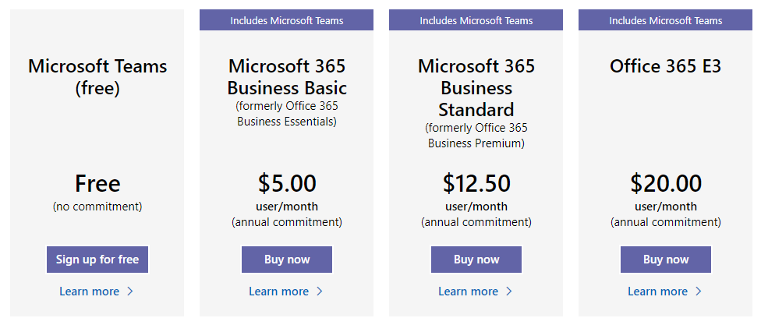This screenshot has width=761, height=325.
Task: Select the Microsoft 365 Business Basic heading
Action: pyautogui.click(x=287, y=76)
